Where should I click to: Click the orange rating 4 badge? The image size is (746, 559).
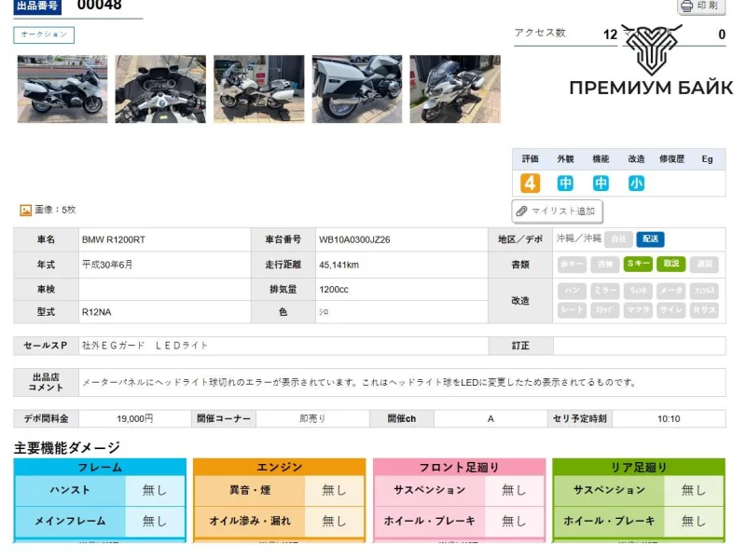point(530,184)
